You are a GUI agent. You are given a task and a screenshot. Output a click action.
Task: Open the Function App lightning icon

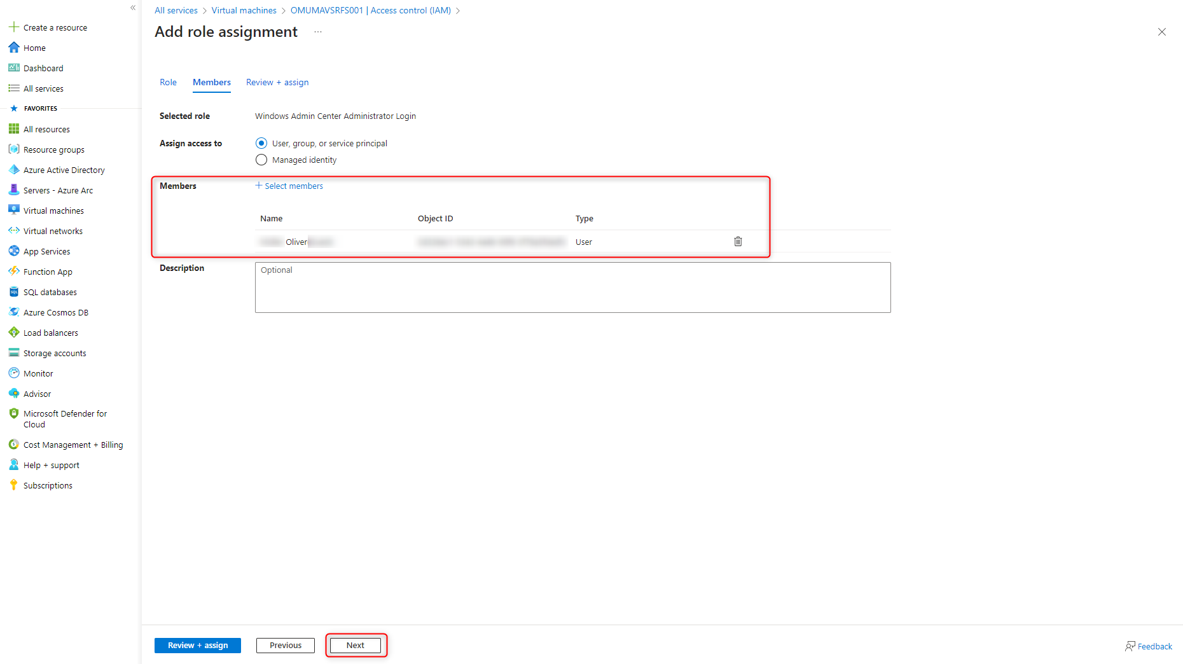point(13,271)
